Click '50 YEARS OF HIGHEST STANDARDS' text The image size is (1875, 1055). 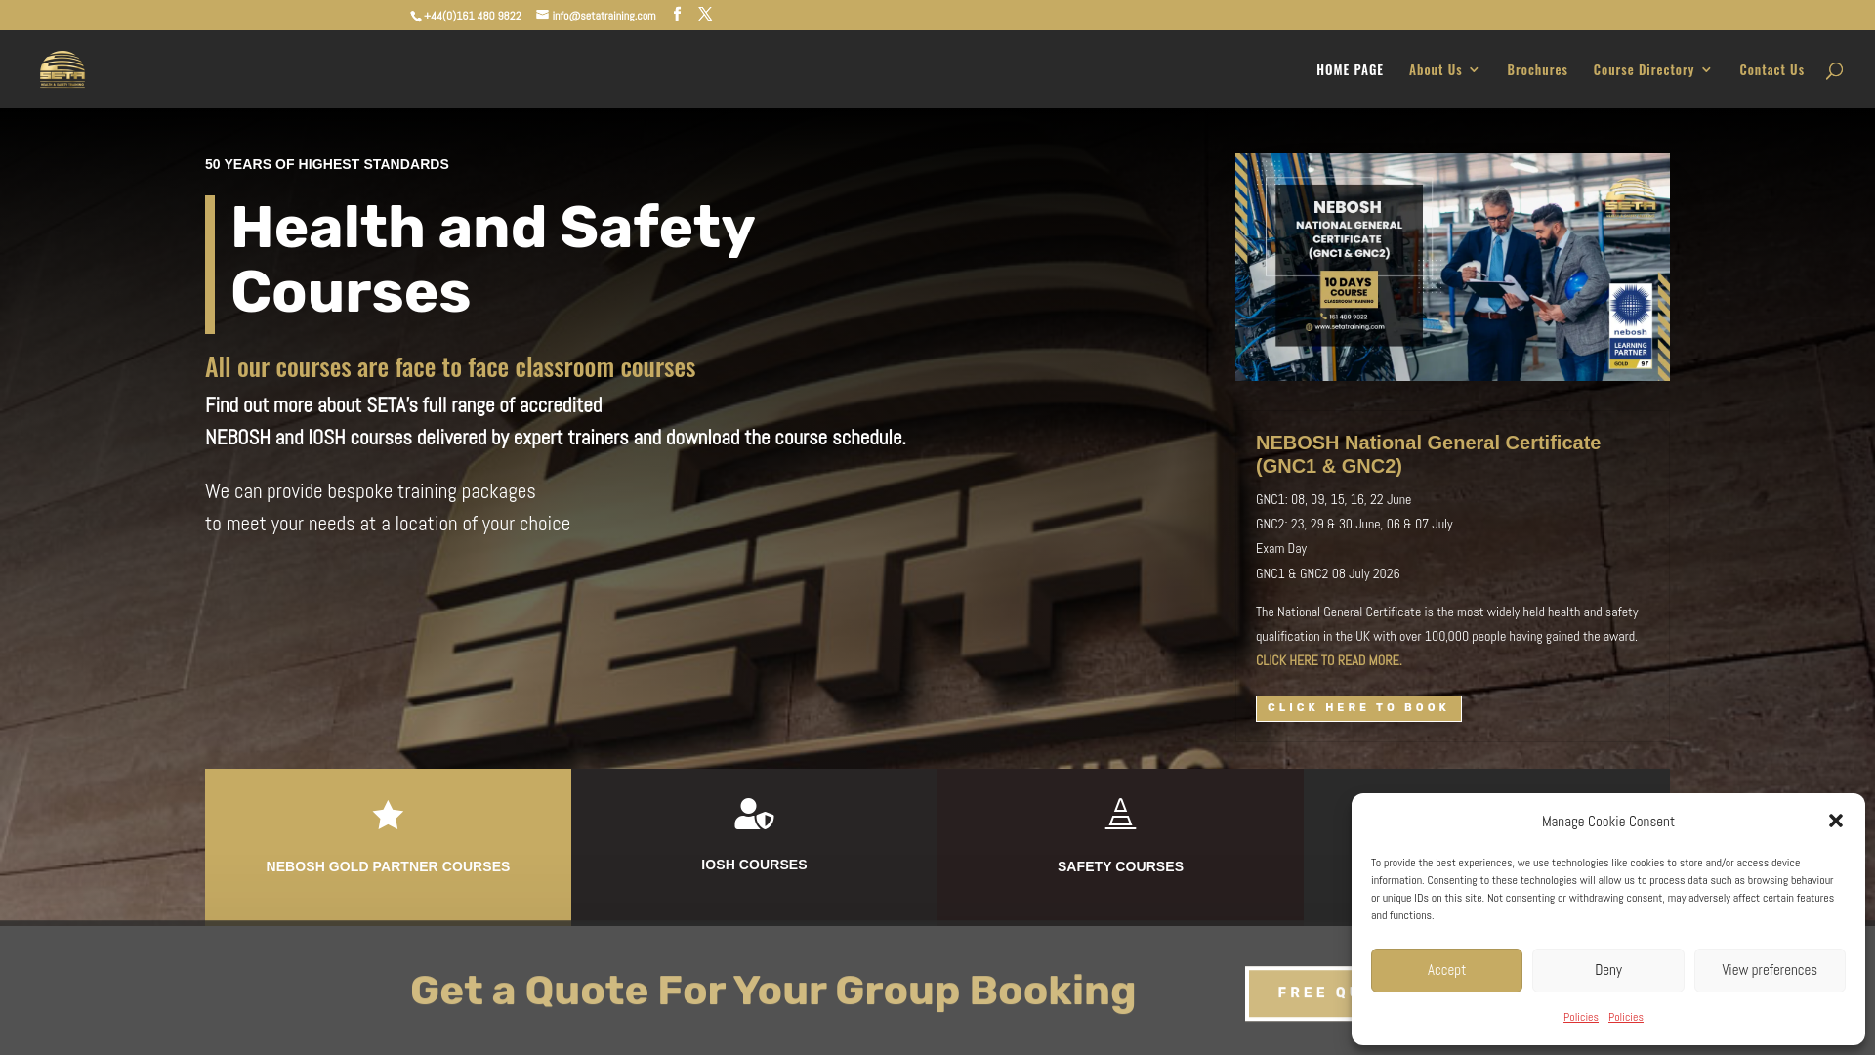[327, 164]
